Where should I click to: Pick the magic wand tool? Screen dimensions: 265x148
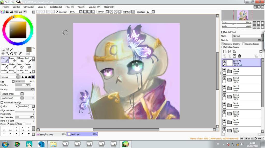pos(11,49)
